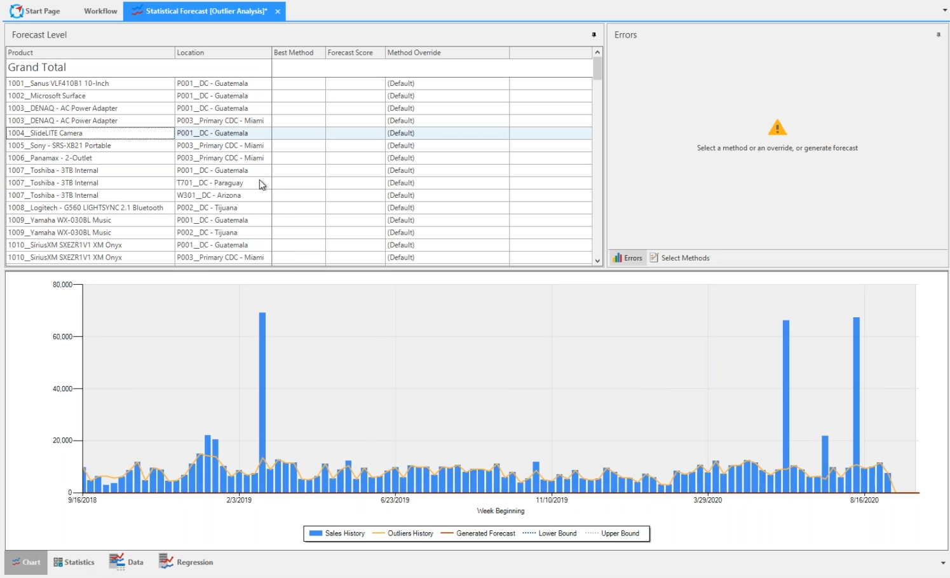The width and height of the screenshot is (950, 578).
Task: Open the Chart view tab
Action: (26, 562)
